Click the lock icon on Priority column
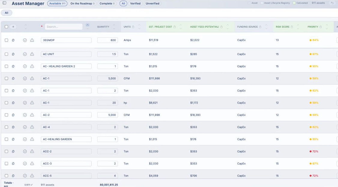This screenshot has height=187, width=338. [321, 27]
